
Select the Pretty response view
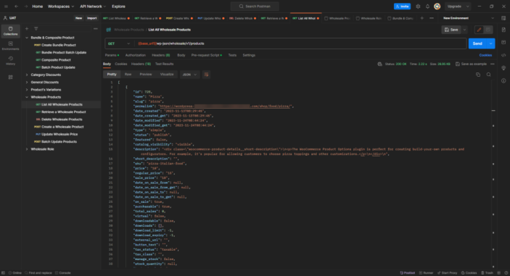click(x=112, y=75)
